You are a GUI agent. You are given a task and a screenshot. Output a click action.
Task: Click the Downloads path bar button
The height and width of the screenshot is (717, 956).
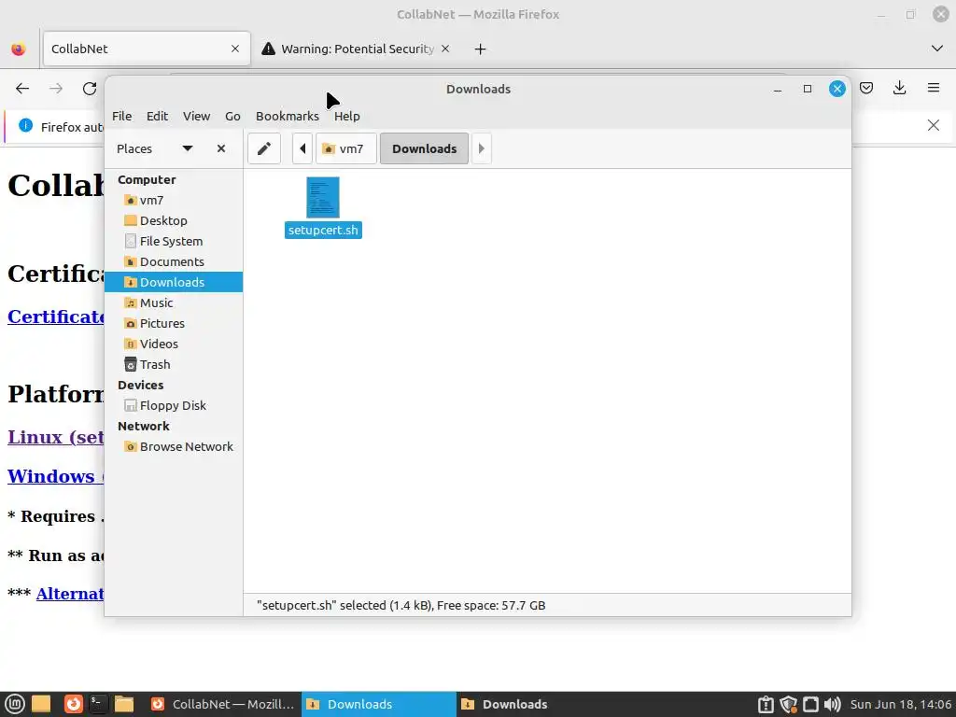tap(425, 148)
